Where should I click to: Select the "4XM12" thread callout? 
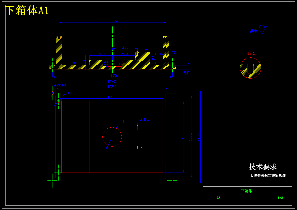(143, 119)
